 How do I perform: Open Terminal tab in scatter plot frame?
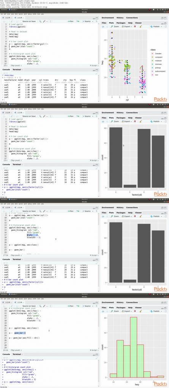coord(17,70)
